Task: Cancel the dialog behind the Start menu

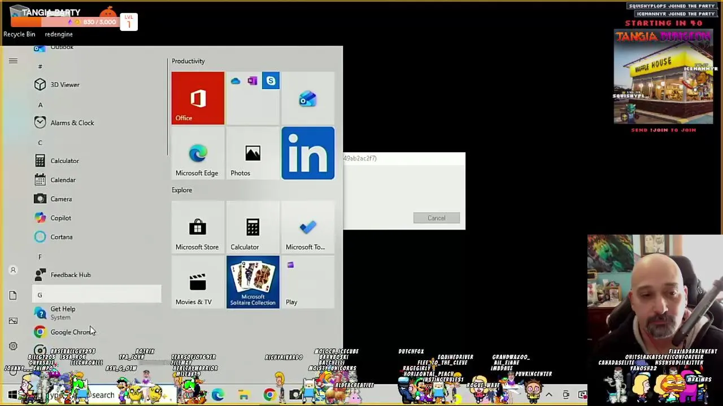Action: tap(436, 218)
